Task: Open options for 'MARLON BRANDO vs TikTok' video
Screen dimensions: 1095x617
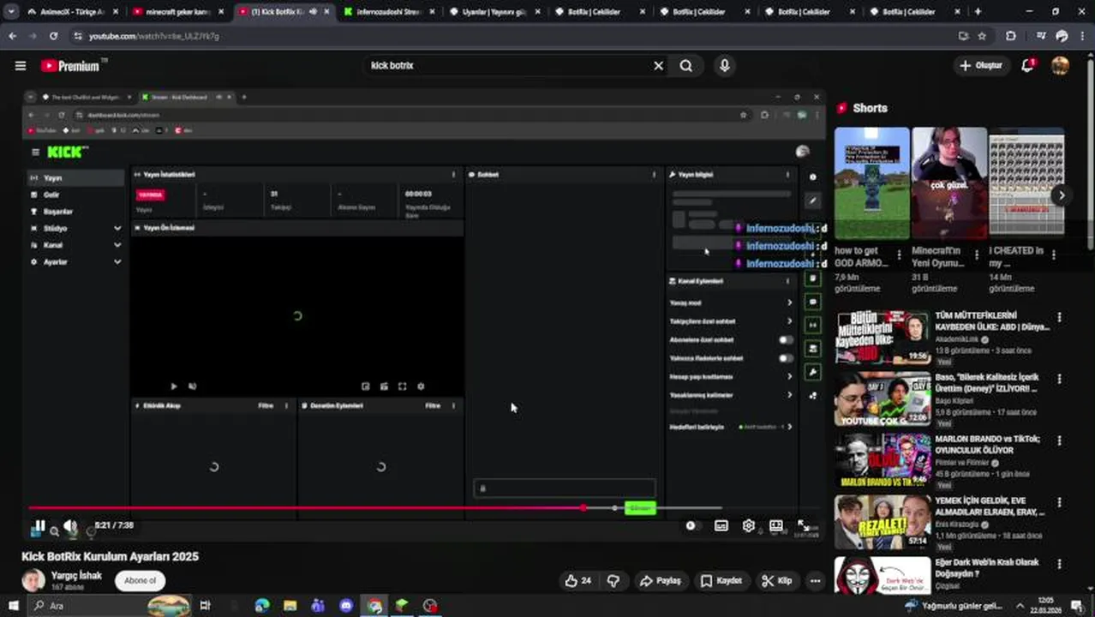Action: click(x=1059, y=440)
